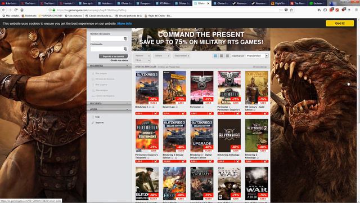Image resolution: width=360 pixels, height=203 pixels.
Task: Open the Assault Squad 2 cover thumbnail
Action: (202, 184)
